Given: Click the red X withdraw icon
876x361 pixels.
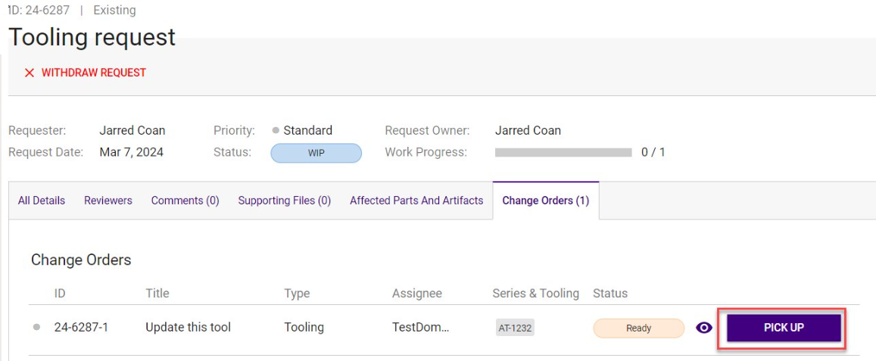Looking at the screenshot, I should coord(30,73).
